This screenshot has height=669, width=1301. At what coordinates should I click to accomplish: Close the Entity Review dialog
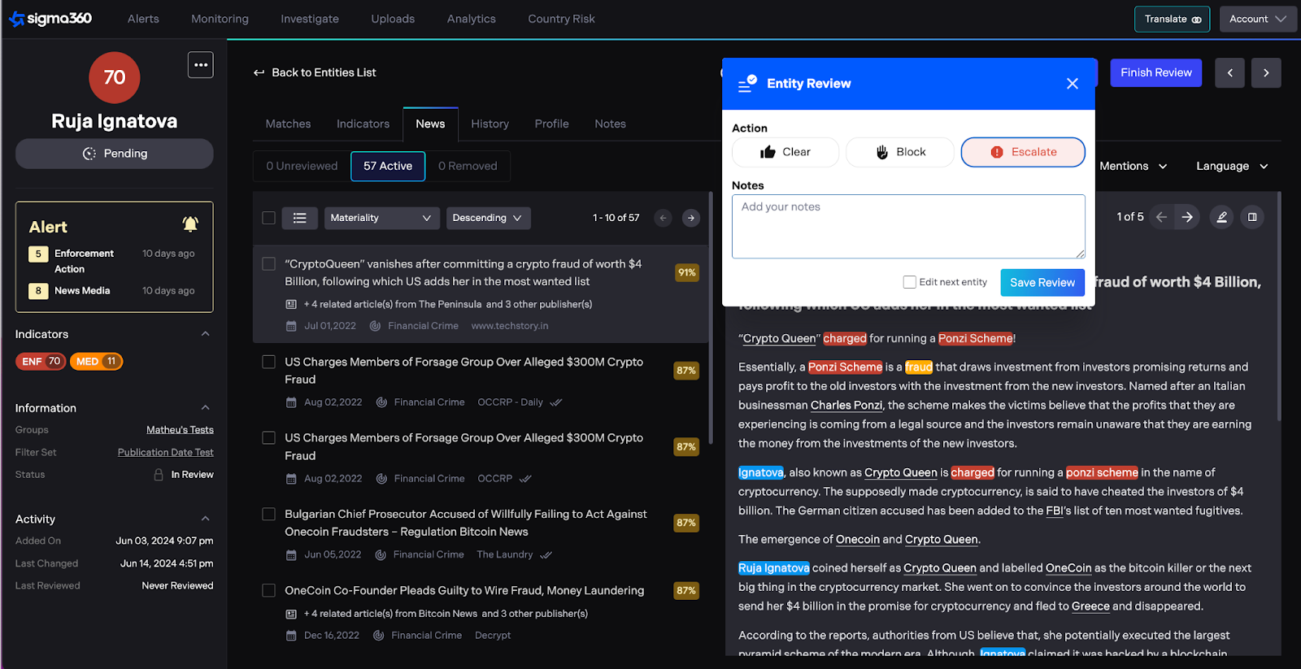point(1072,84)
